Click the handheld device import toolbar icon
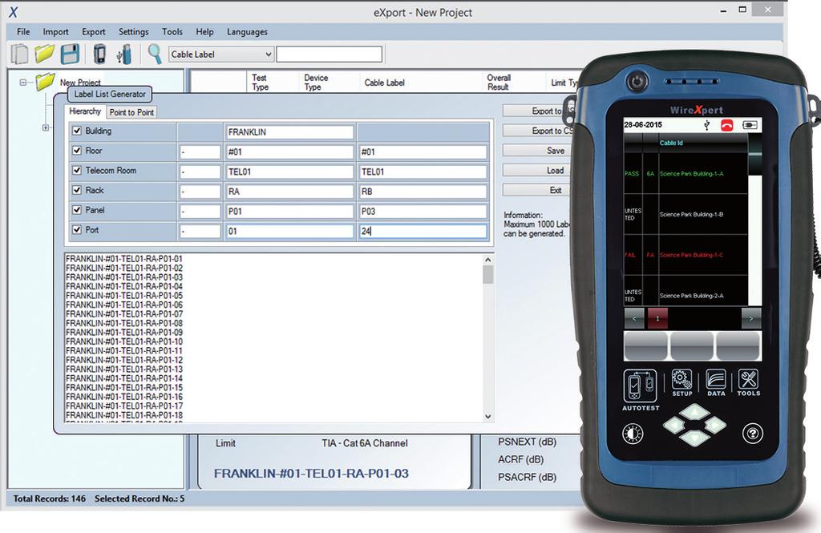The width and height of the screenshot is (821, 533). coord(99,54)
